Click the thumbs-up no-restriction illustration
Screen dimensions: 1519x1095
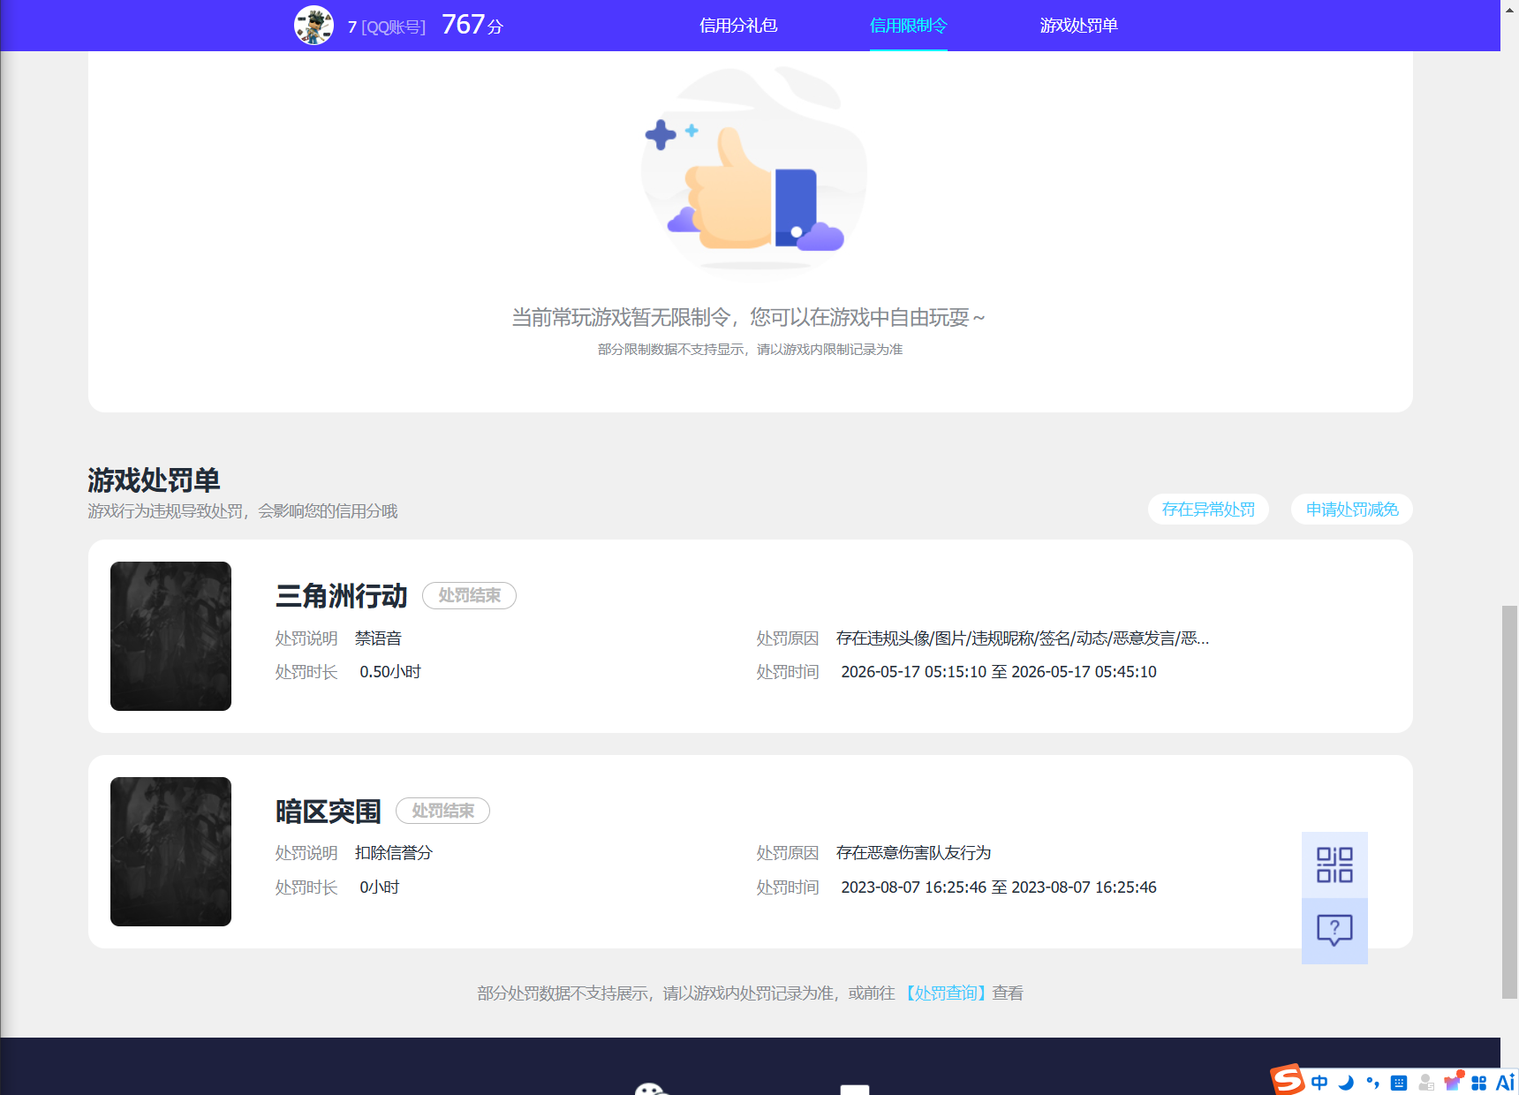click(752, 172)
